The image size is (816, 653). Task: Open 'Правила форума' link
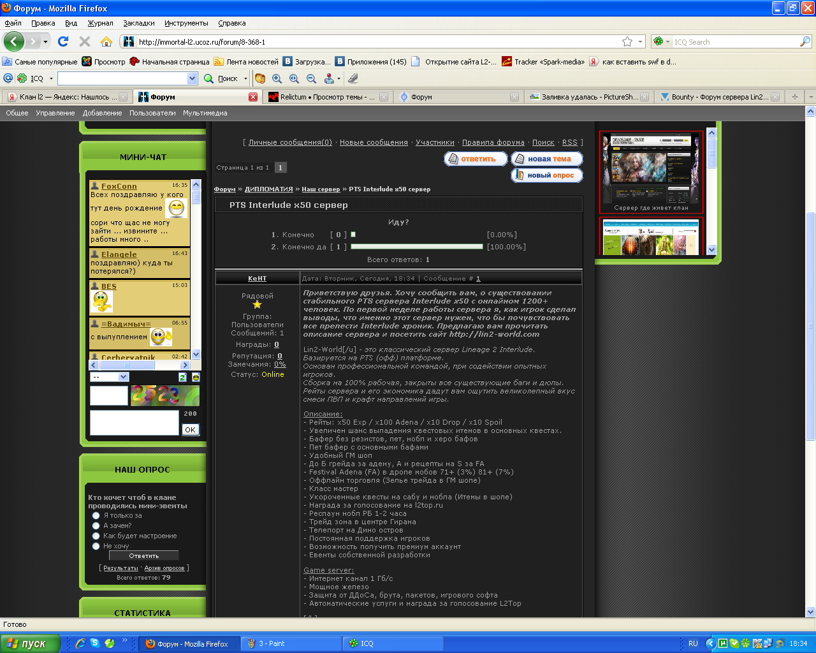pos(493,142)
